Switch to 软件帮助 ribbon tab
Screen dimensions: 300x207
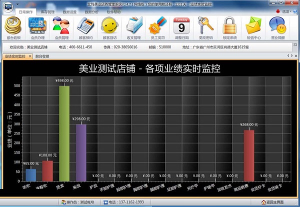[113, 12]
